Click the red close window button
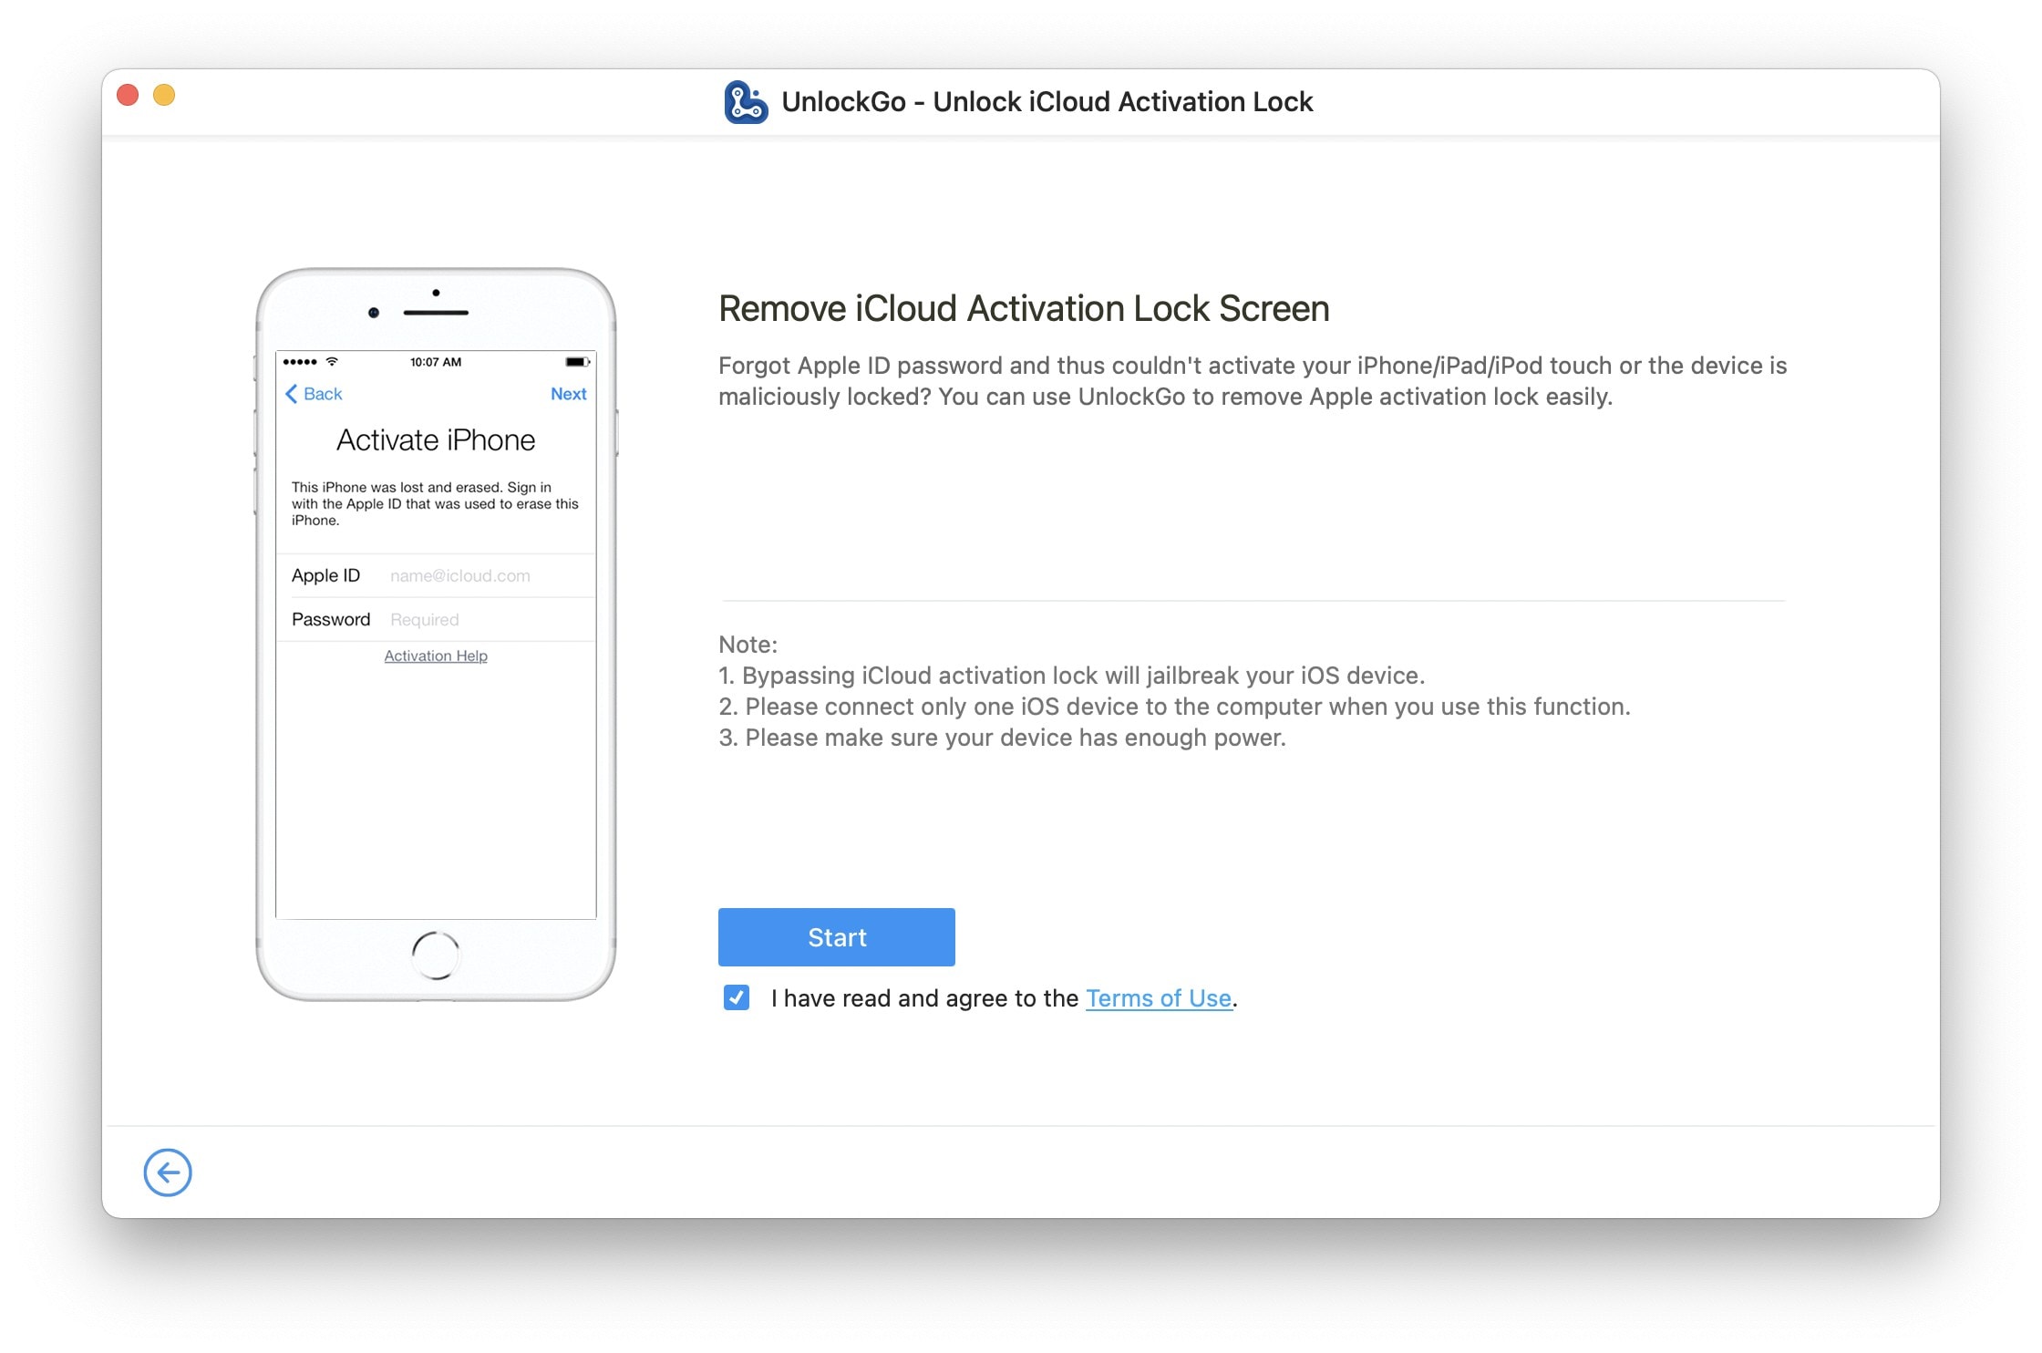The image size is (2042, 1353). (x=128, y=95)
